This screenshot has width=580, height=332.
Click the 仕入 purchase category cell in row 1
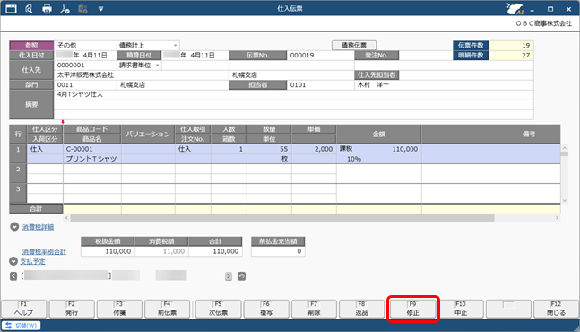(x=45, y=149)
